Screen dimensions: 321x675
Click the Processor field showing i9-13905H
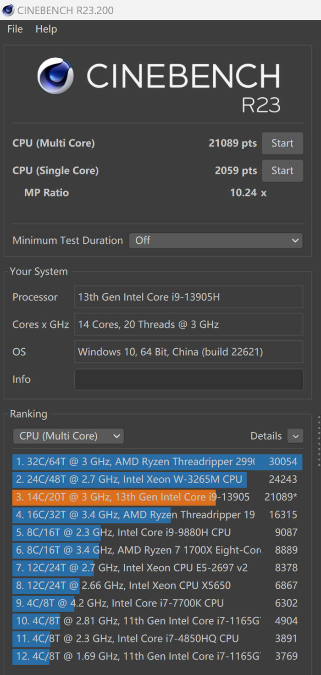[188, 297]
